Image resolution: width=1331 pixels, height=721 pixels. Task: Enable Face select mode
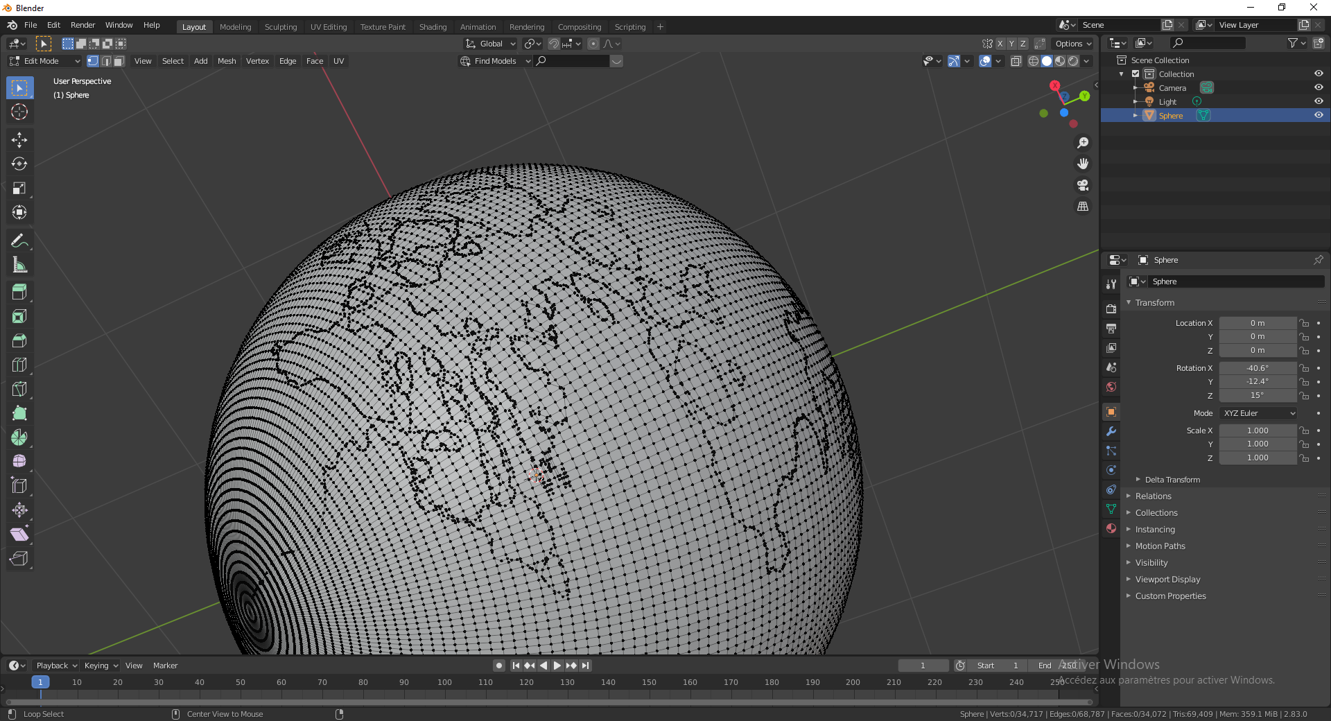[119, 61]
